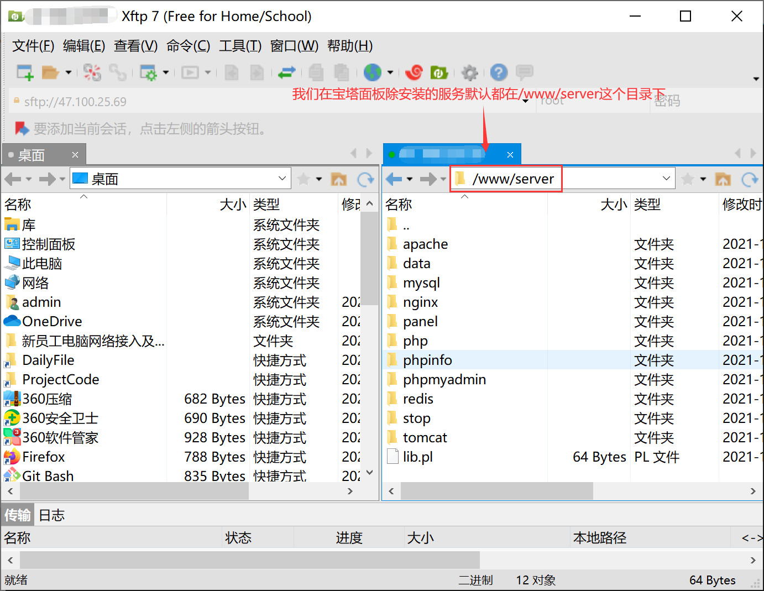Expand the local 桌面 path dropdown

click(x=282, y=179)
